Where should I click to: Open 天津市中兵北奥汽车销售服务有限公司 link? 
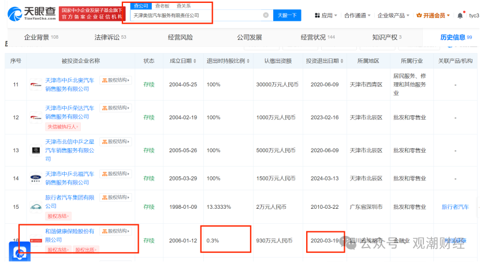tap(70, 84)
